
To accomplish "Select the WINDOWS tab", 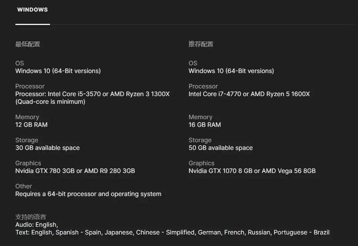I will click(x=32, y=10).
